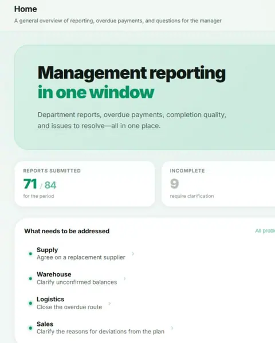Click the 'require clarification' caption
This screenshot has width=275, height=343.
pyautogui.click(x=192, y=196)
